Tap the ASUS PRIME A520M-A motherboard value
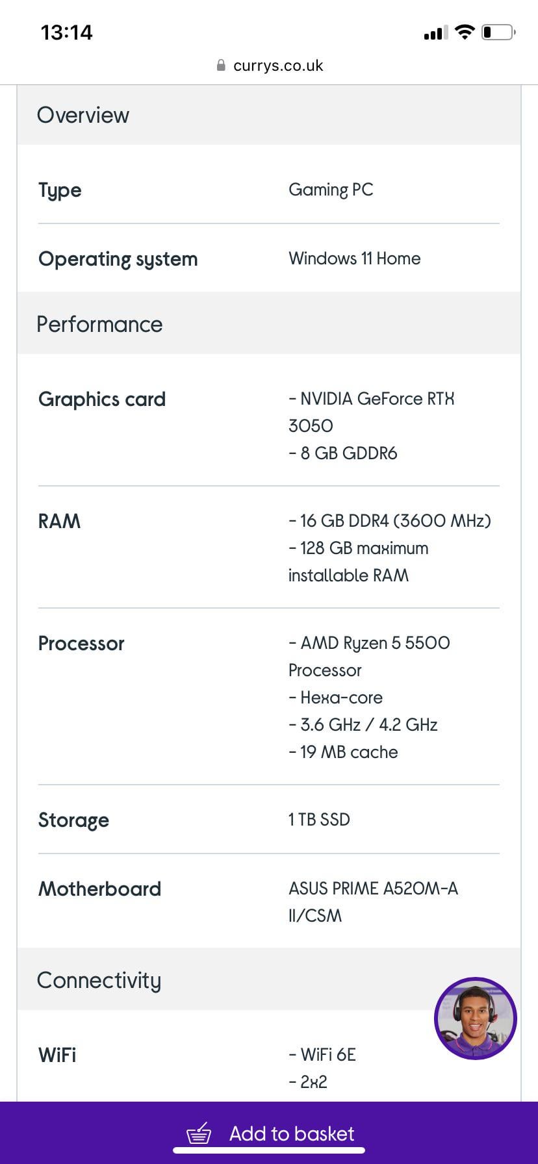This screenshot has height=1164, width=538. 373,889
